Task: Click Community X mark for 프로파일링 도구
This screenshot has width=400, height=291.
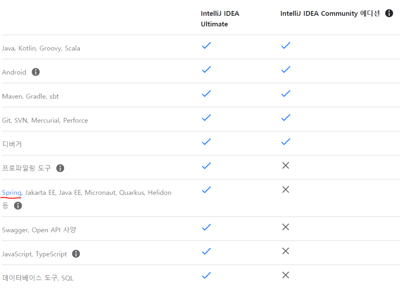Action: coord(285,166)
